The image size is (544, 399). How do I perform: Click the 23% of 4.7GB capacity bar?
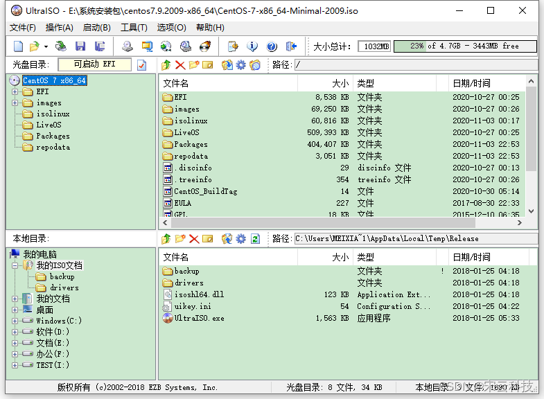(x=465, y=46)
